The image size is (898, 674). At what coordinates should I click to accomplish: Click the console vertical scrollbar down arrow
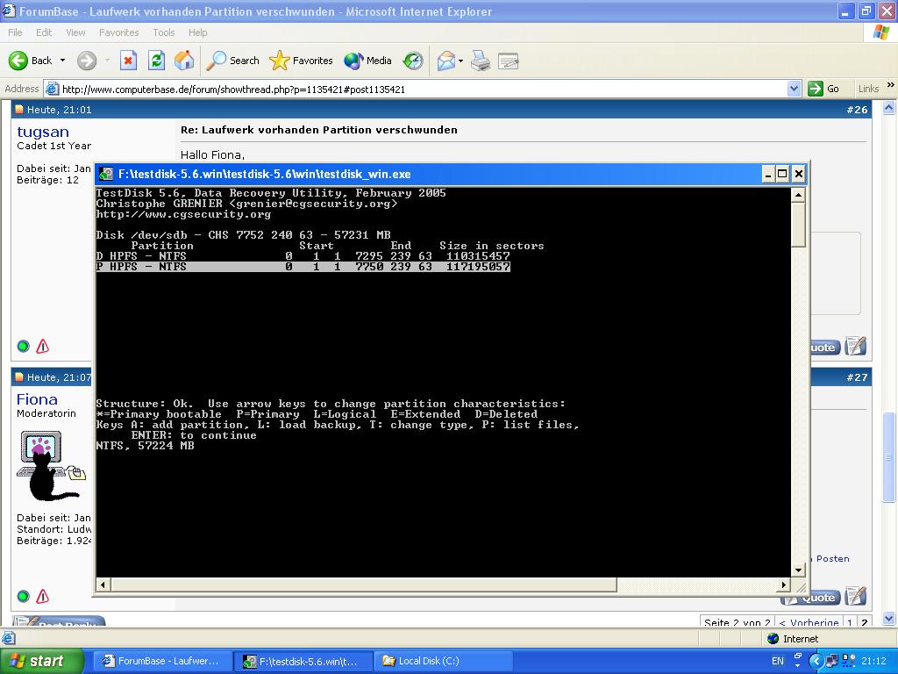click(x=798, y=570)
